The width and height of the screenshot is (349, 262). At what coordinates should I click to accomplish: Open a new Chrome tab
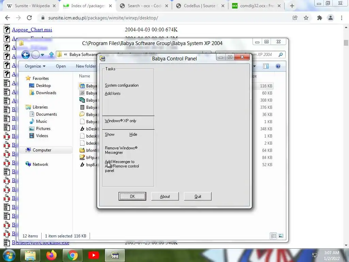(x=292, y=6)
